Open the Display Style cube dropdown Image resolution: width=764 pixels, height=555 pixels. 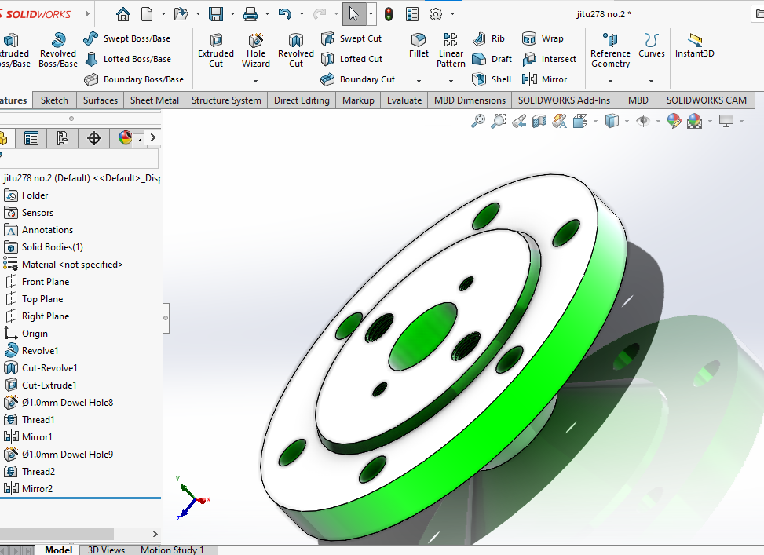(x=627, y=122)
